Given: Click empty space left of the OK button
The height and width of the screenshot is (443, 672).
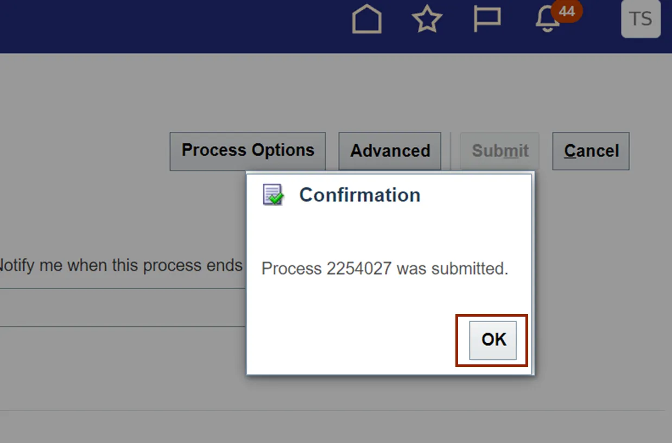Looking at the screenshot, I should click(353, 339).
